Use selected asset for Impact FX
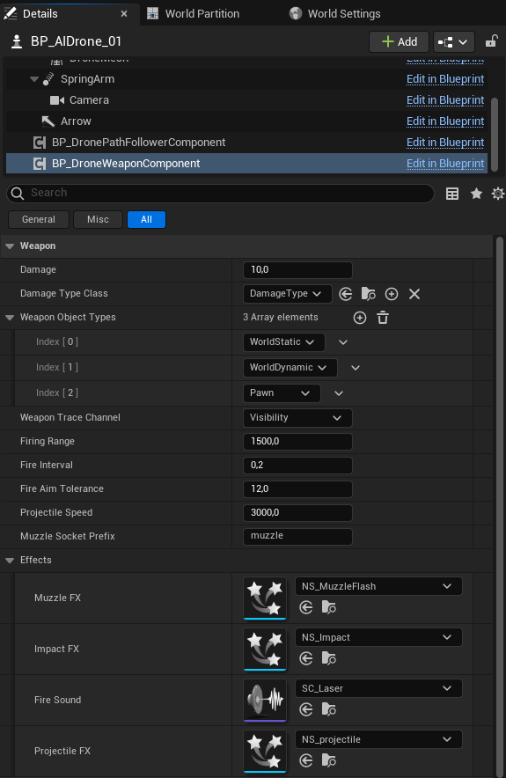The width and height of the screenshot is (506, 778). 306,658
